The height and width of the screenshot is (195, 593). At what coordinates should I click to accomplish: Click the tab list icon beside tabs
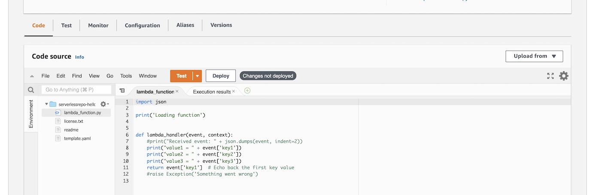click(x=122, y=91)
